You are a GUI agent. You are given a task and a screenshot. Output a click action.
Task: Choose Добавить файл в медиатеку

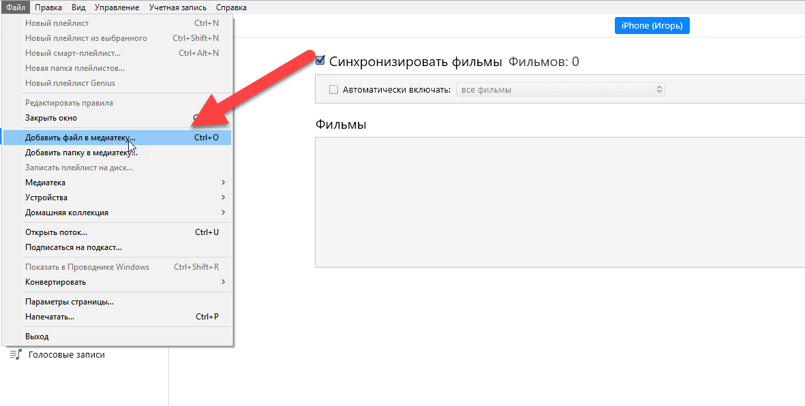(117, 138)
